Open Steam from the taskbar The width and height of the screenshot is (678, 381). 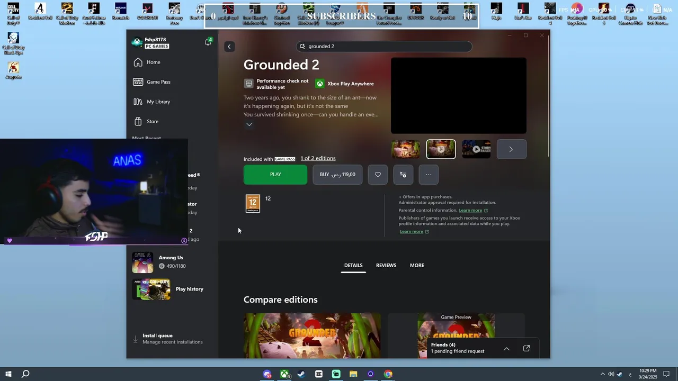click(x=301, y=374)
